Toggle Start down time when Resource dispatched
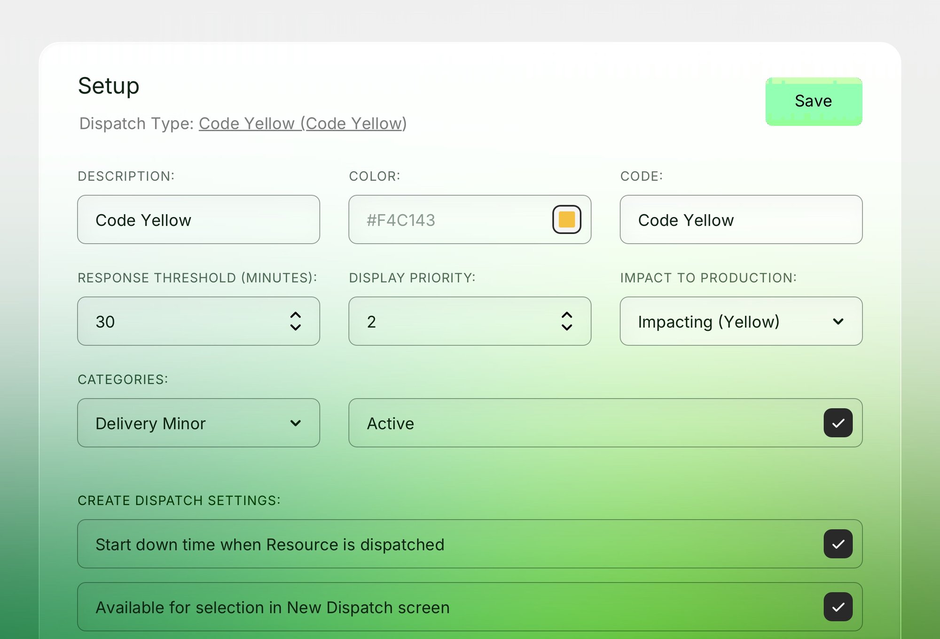 (x=838, y=544)
